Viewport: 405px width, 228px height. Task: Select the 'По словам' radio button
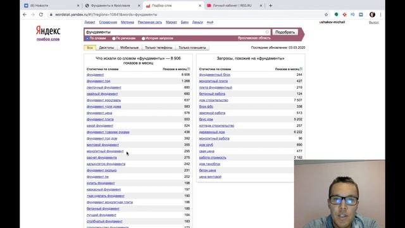[87, 38]
